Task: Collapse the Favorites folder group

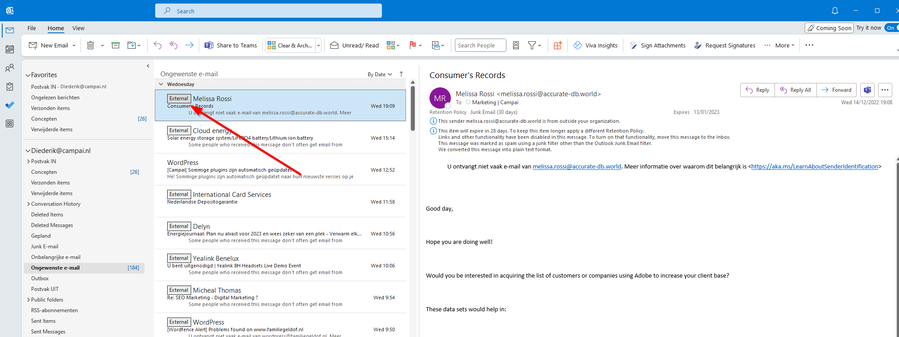Action: [28, 75]
